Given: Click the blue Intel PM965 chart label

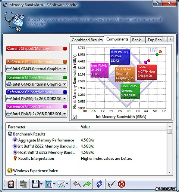Looking at the screenshot, I should (x=120, y=57).
